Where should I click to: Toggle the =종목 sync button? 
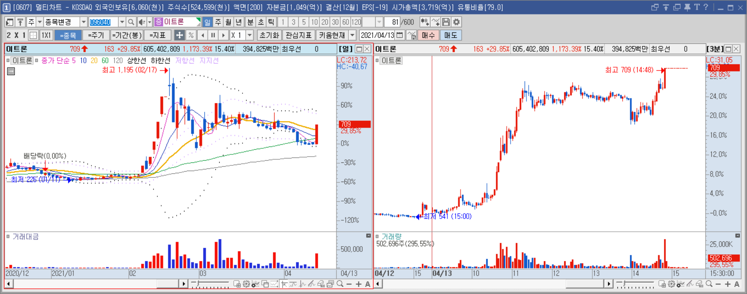[x=68, y=35]
